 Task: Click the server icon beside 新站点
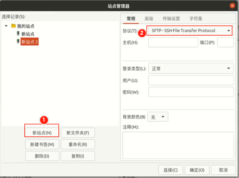pyautogui.click(x=18, y=34)
